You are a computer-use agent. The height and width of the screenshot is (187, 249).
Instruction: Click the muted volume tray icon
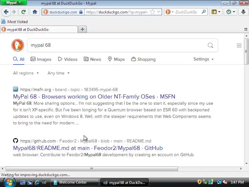[225, 182]
